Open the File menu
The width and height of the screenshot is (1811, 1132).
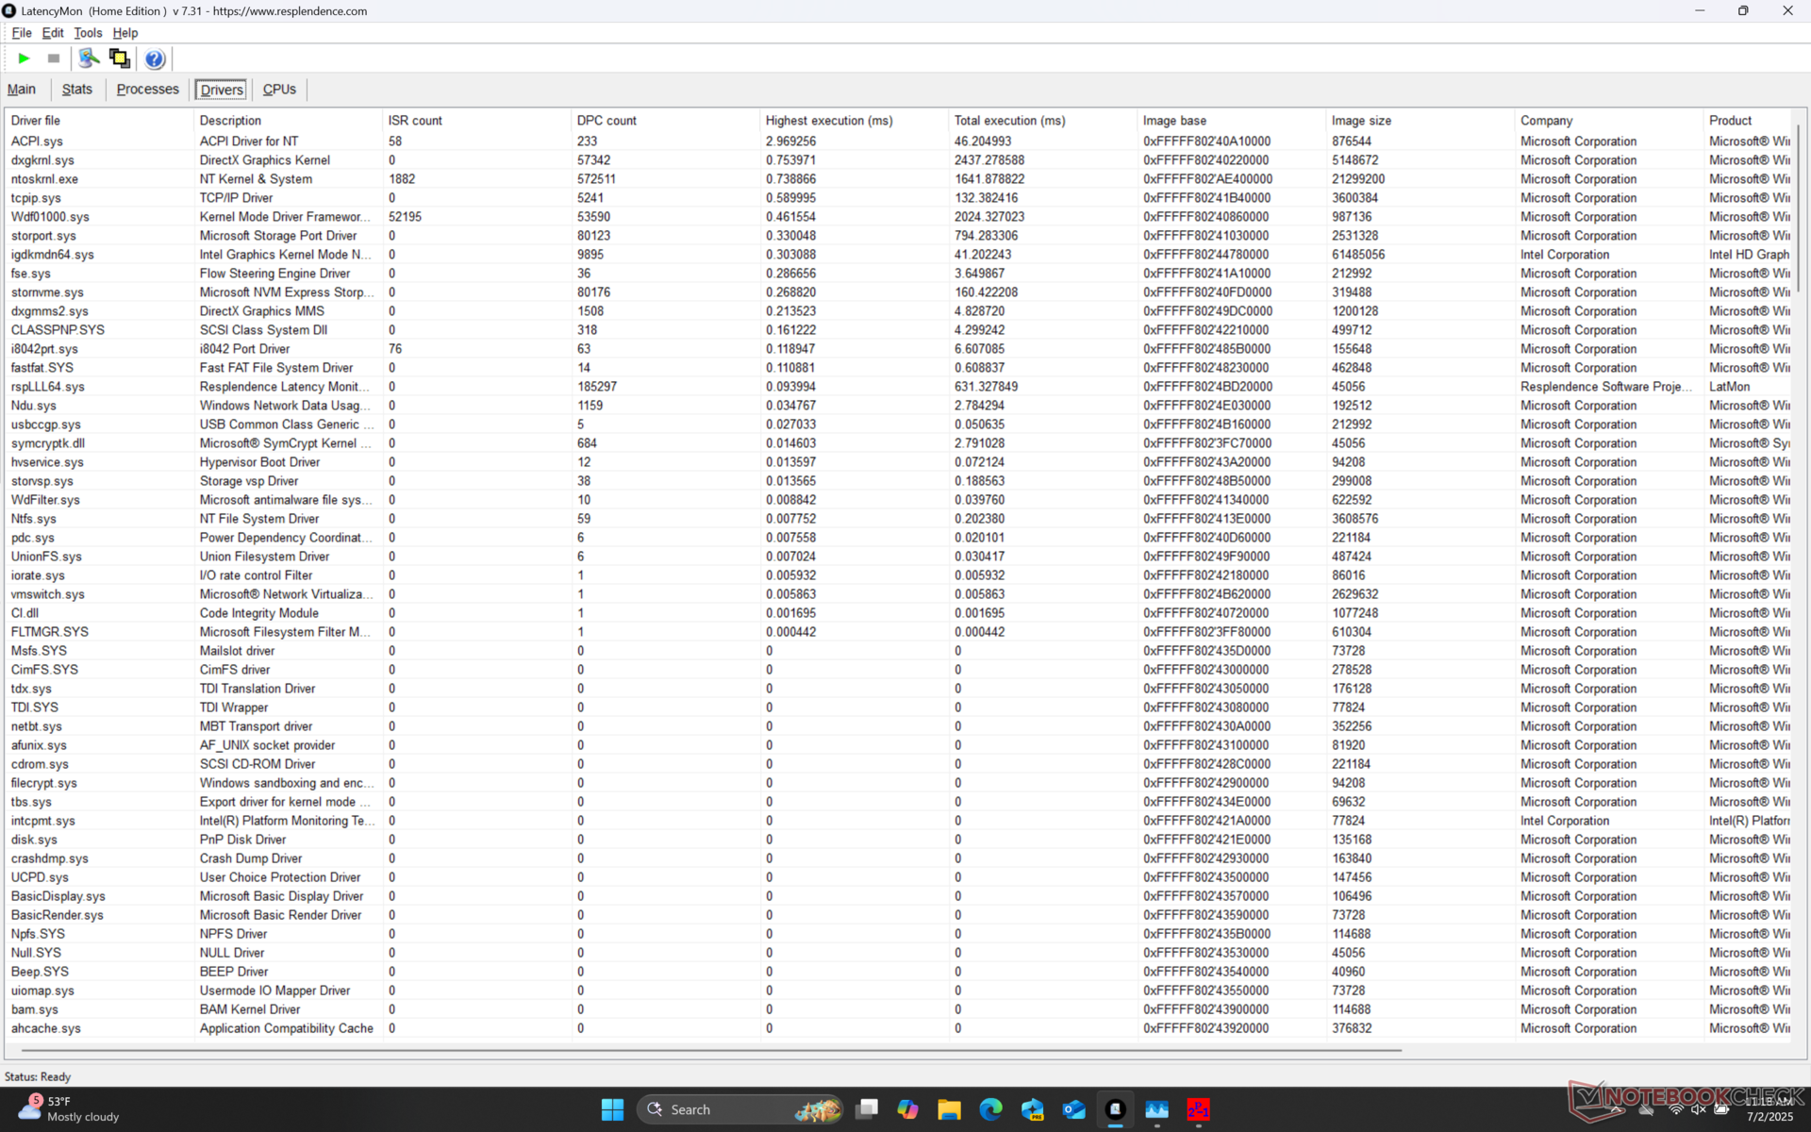point(21,32)
